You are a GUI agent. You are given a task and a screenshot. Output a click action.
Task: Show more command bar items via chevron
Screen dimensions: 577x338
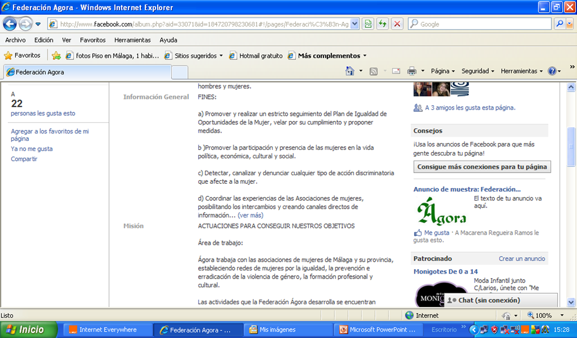click(x=572, y=67)
